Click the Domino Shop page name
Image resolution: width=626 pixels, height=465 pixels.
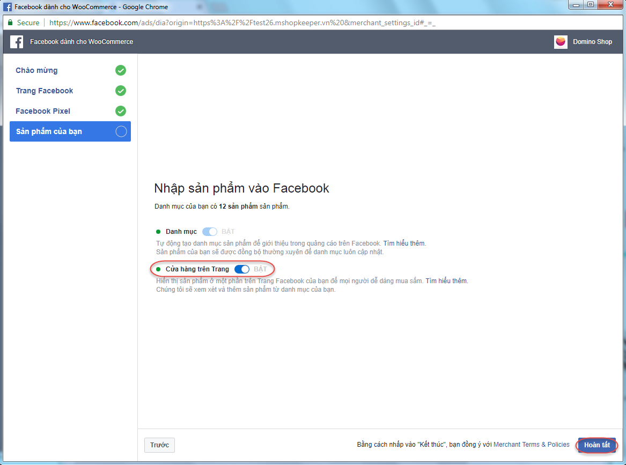click(x=592, y=41)
